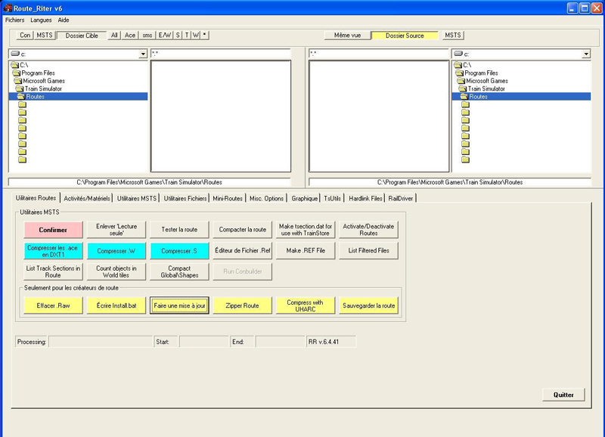Click the Quitter button
Screen dimensions: 605x437
click(563, 395)
